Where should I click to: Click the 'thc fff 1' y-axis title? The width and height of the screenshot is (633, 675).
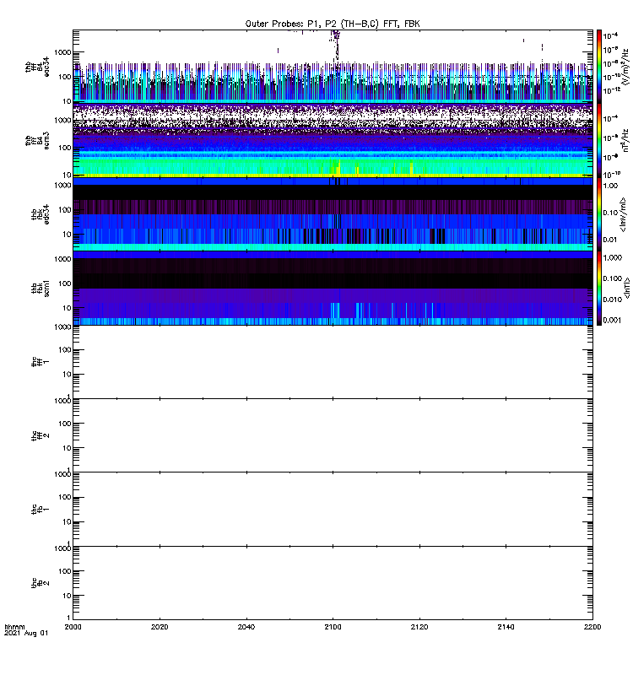tap(41, 362)
